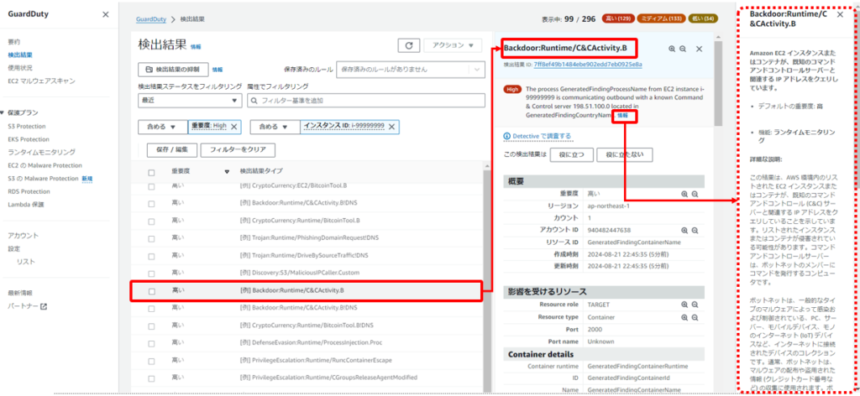Open EKS Protection in the sidebar
This screenshot has width=860, height=396.
tap(29, 139)
